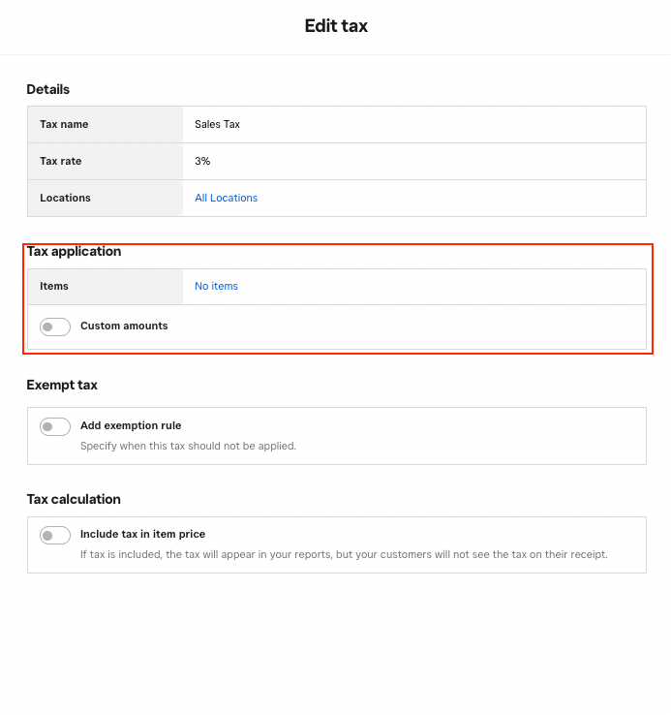Screen dimensions: 671x715
Task: Select the Include tax in item price label
Action: point(142,534)
